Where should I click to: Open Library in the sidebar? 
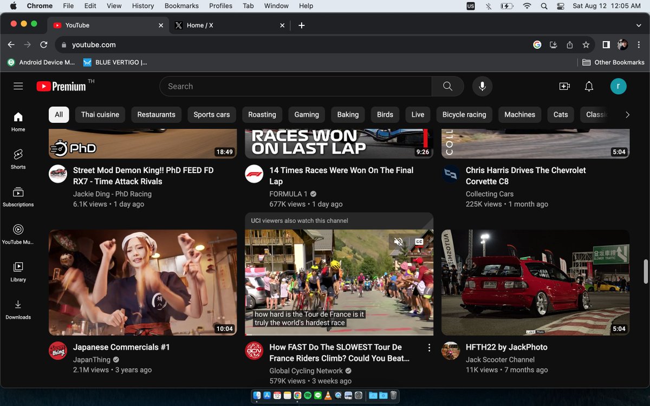tap(18, 272)
